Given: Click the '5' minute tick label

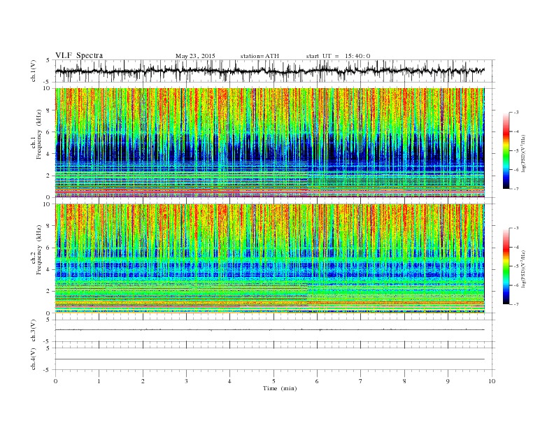Looking at the screenshot, I should 274,381.
